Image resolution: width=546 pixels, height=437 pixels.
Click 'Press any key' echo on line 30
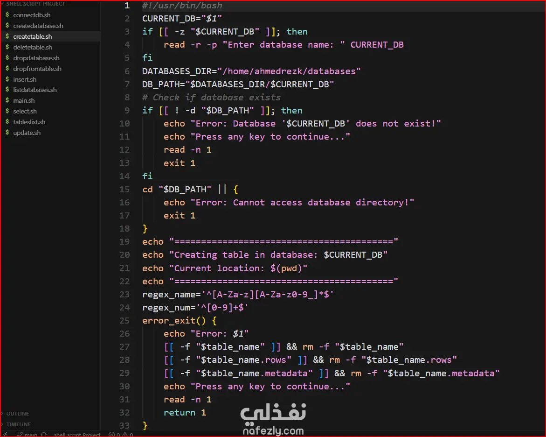click(x=257, y=387)
